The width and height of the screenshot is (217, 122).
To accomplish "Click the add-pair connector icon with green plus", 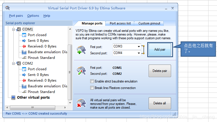I will (81, 50).
